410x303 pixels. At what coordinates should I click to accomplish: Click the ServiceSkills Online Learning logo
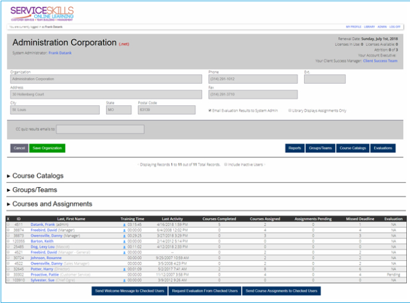(x=42, y=14)
